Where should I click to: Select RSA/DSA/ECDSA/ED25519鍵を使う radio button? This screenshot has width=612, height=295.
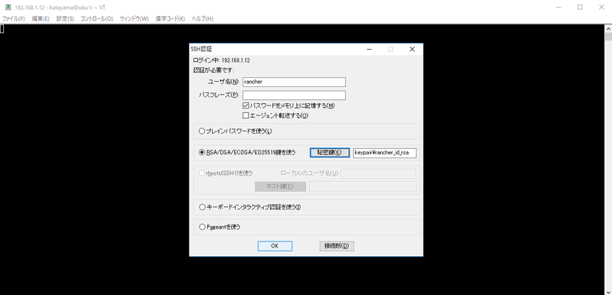click(x=202, y=153)
